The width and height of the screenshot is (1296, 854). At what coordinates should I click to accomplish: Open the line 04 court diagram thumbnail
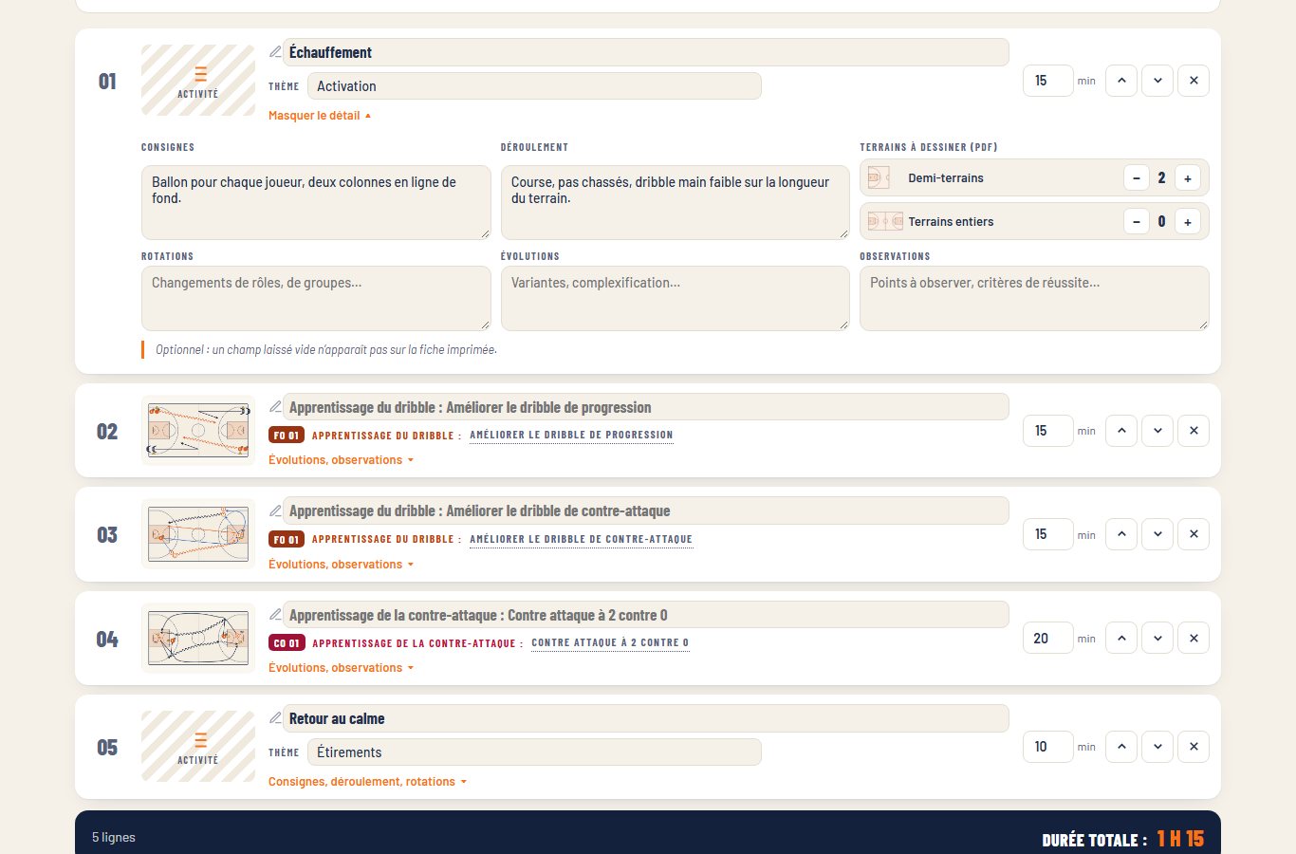198,639
